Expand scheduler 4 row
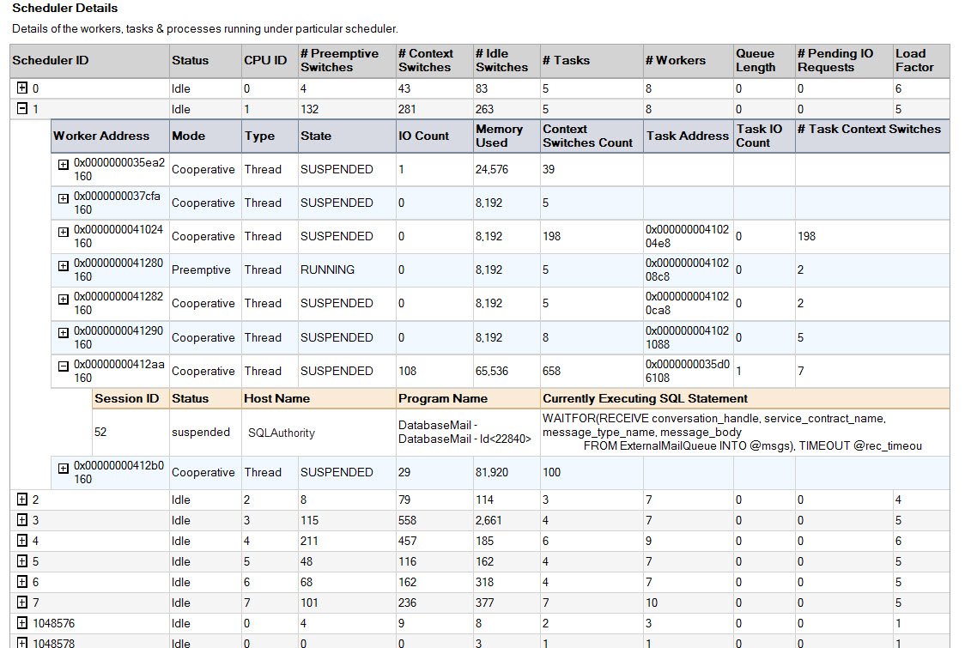Image resolution: width=977 pixels, height=648 pixels. pos(22,540)
